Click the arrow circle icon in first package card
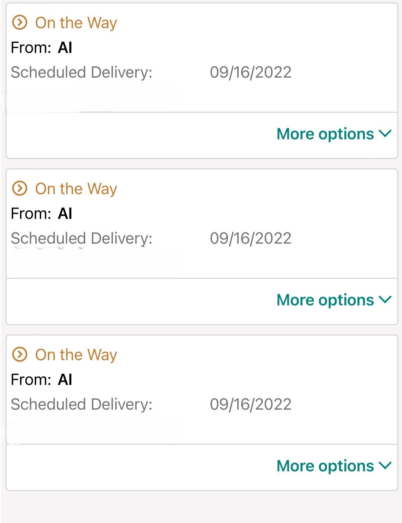 [x=19, y=23]
